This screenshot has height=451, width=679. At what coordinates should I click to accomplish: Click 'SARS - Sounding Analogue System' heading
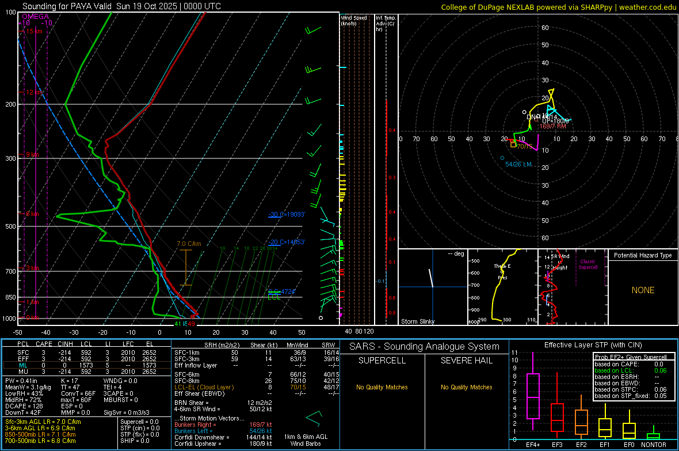click(425, 347)
